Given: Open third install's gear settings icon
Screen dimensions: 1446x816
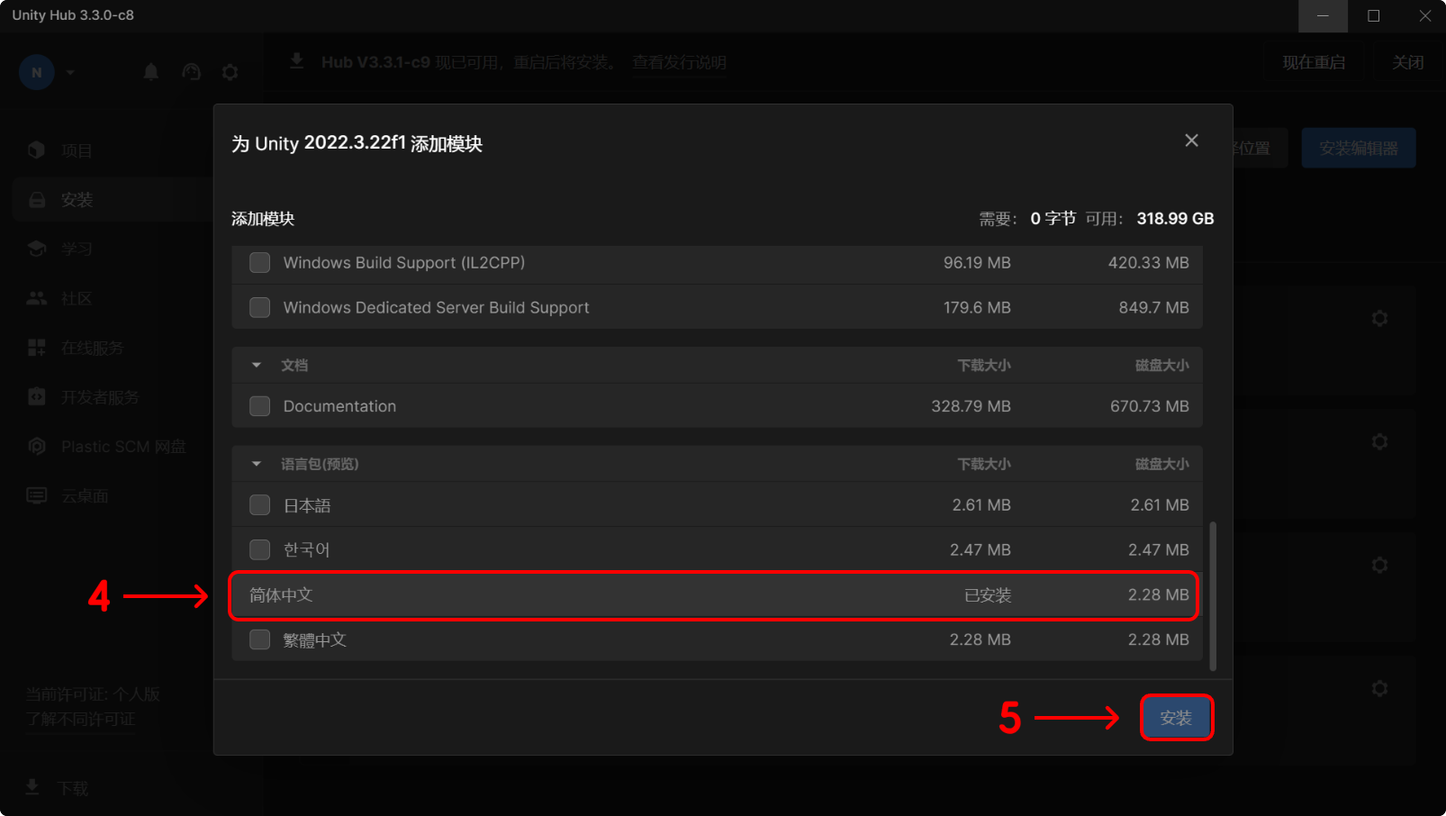Looking at the screenshot, I should (x=1379, y=565).
